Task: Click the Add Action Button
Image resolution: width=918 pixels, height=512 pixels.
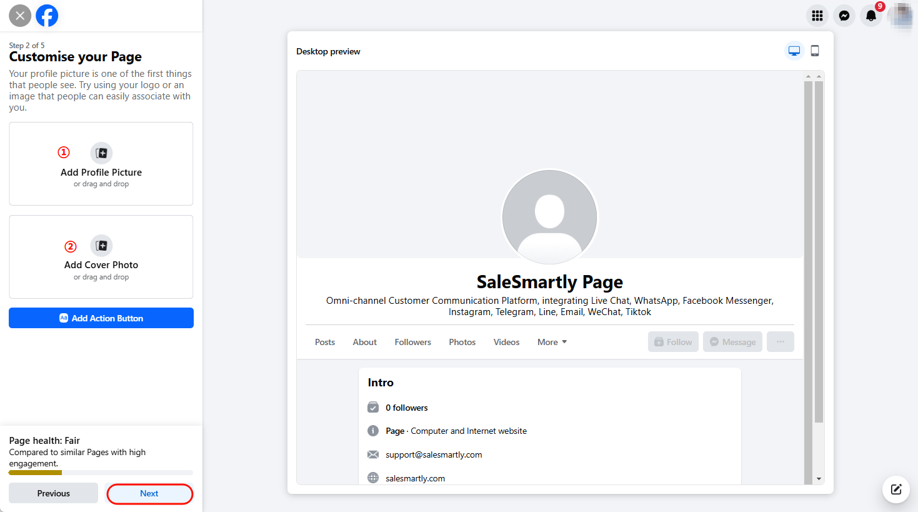Action: pos(101,318)
